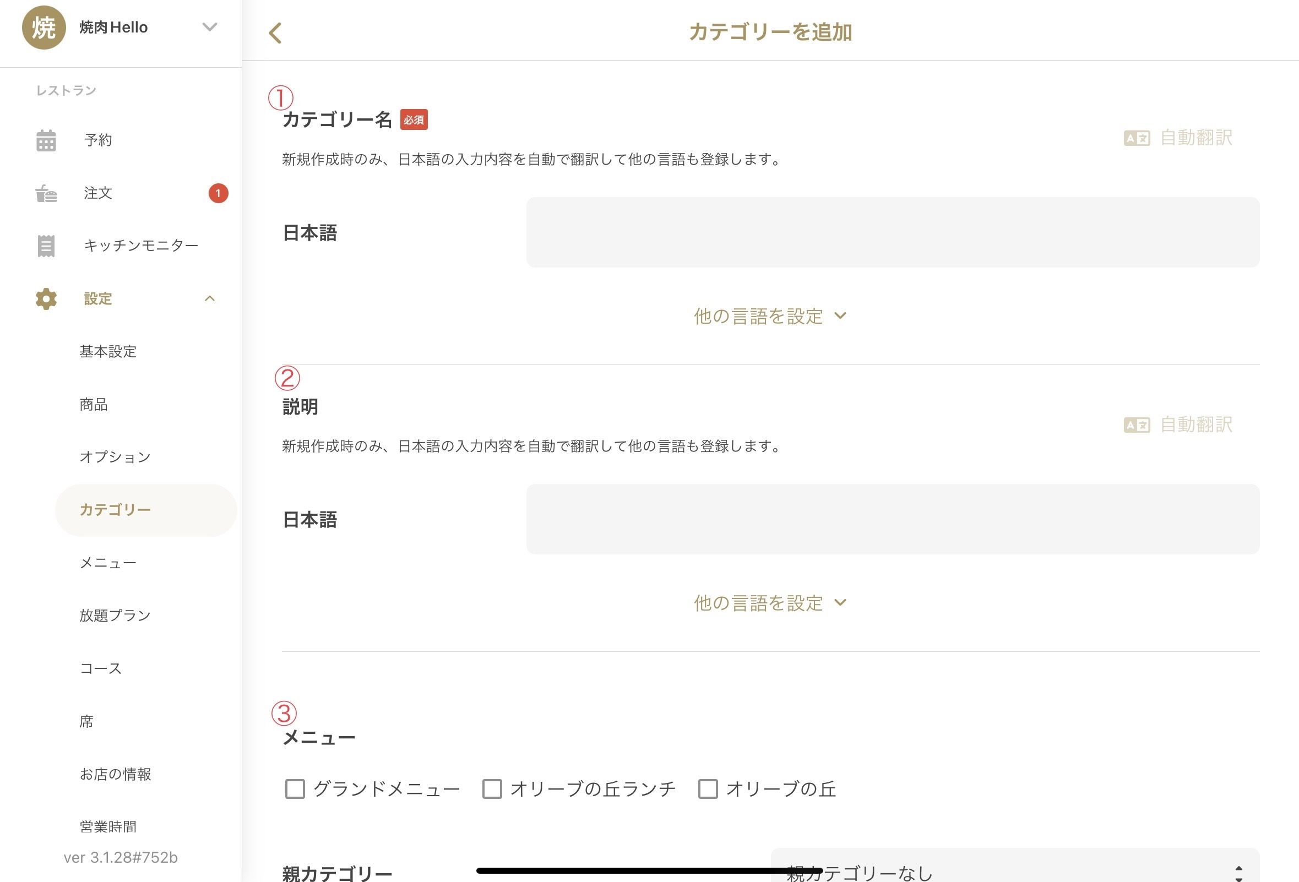This screenshot has height=882, width=1299.
Task: Select メニュー in sidebar settings list
Action: pos(108,563)
